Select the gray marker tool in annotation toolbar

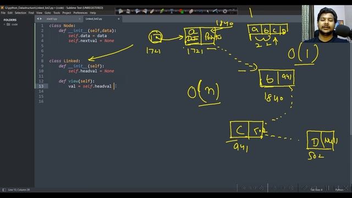coord(145,11)
